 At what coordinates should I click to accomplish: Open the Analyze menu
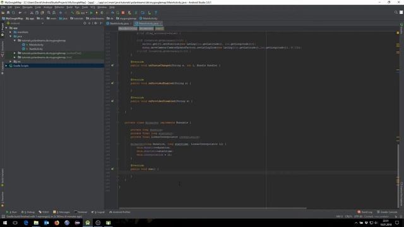pyautogui.click(x=48, y=7)
